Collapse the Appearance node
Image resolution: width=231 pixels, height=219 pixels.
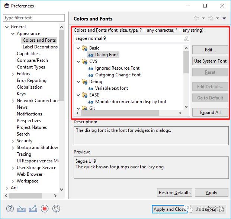13,34
